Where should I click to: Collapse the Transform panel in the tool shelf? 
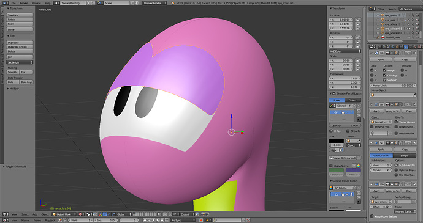tap(8, 9)
